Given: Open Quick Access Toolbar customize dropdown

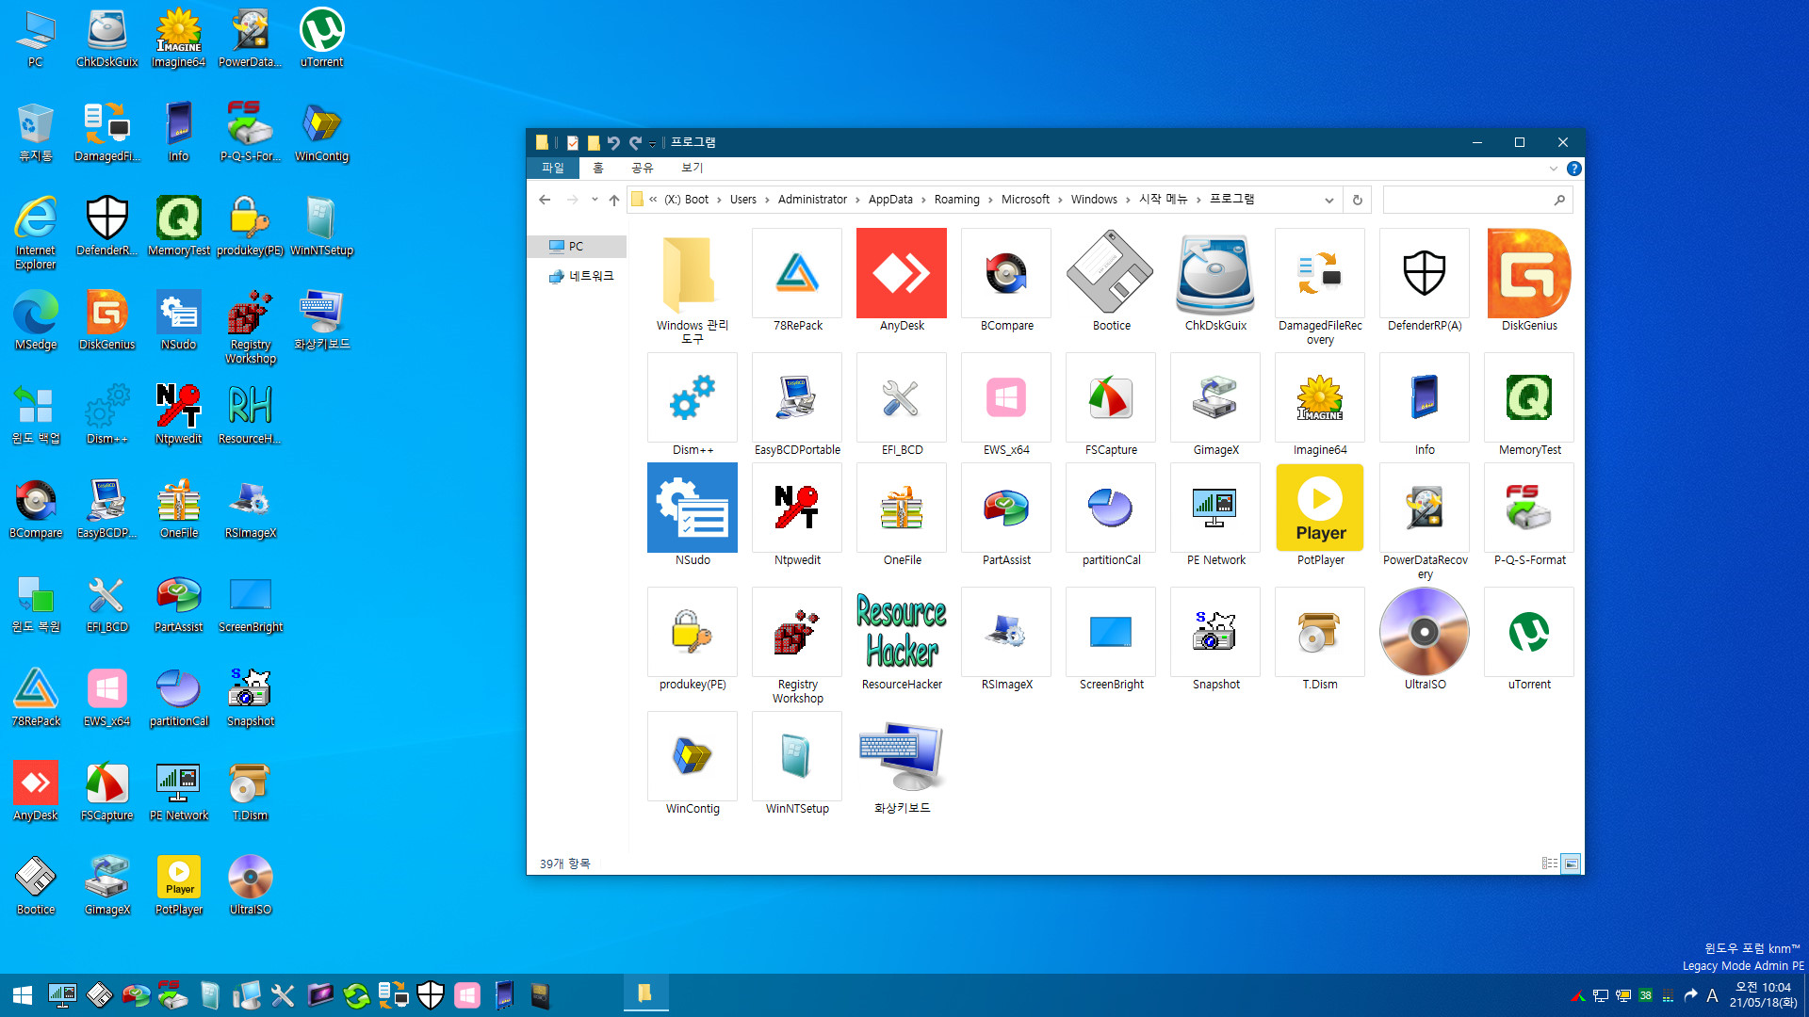Looking at the screenshot, I should coord(652,143).
